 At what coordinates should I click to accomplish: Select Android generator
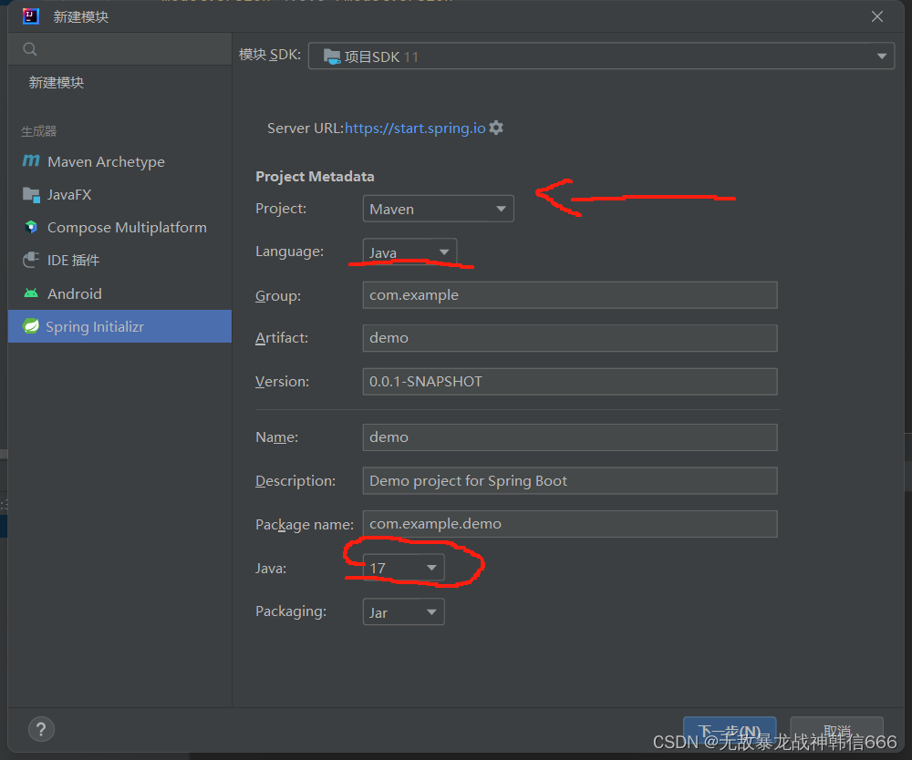[119, 293]
